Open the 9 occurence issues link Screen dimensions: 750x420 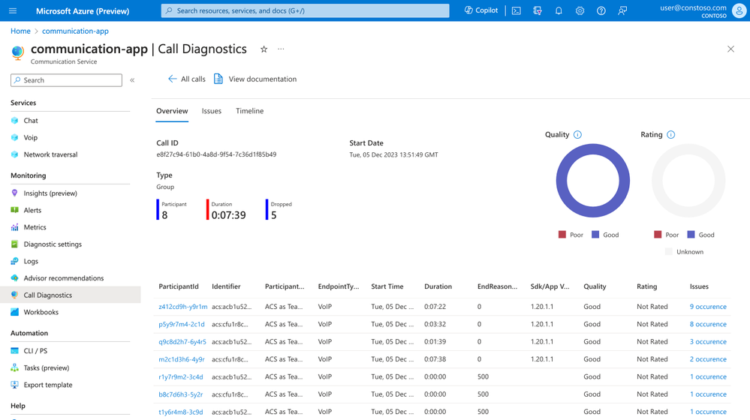coord(708,307)
